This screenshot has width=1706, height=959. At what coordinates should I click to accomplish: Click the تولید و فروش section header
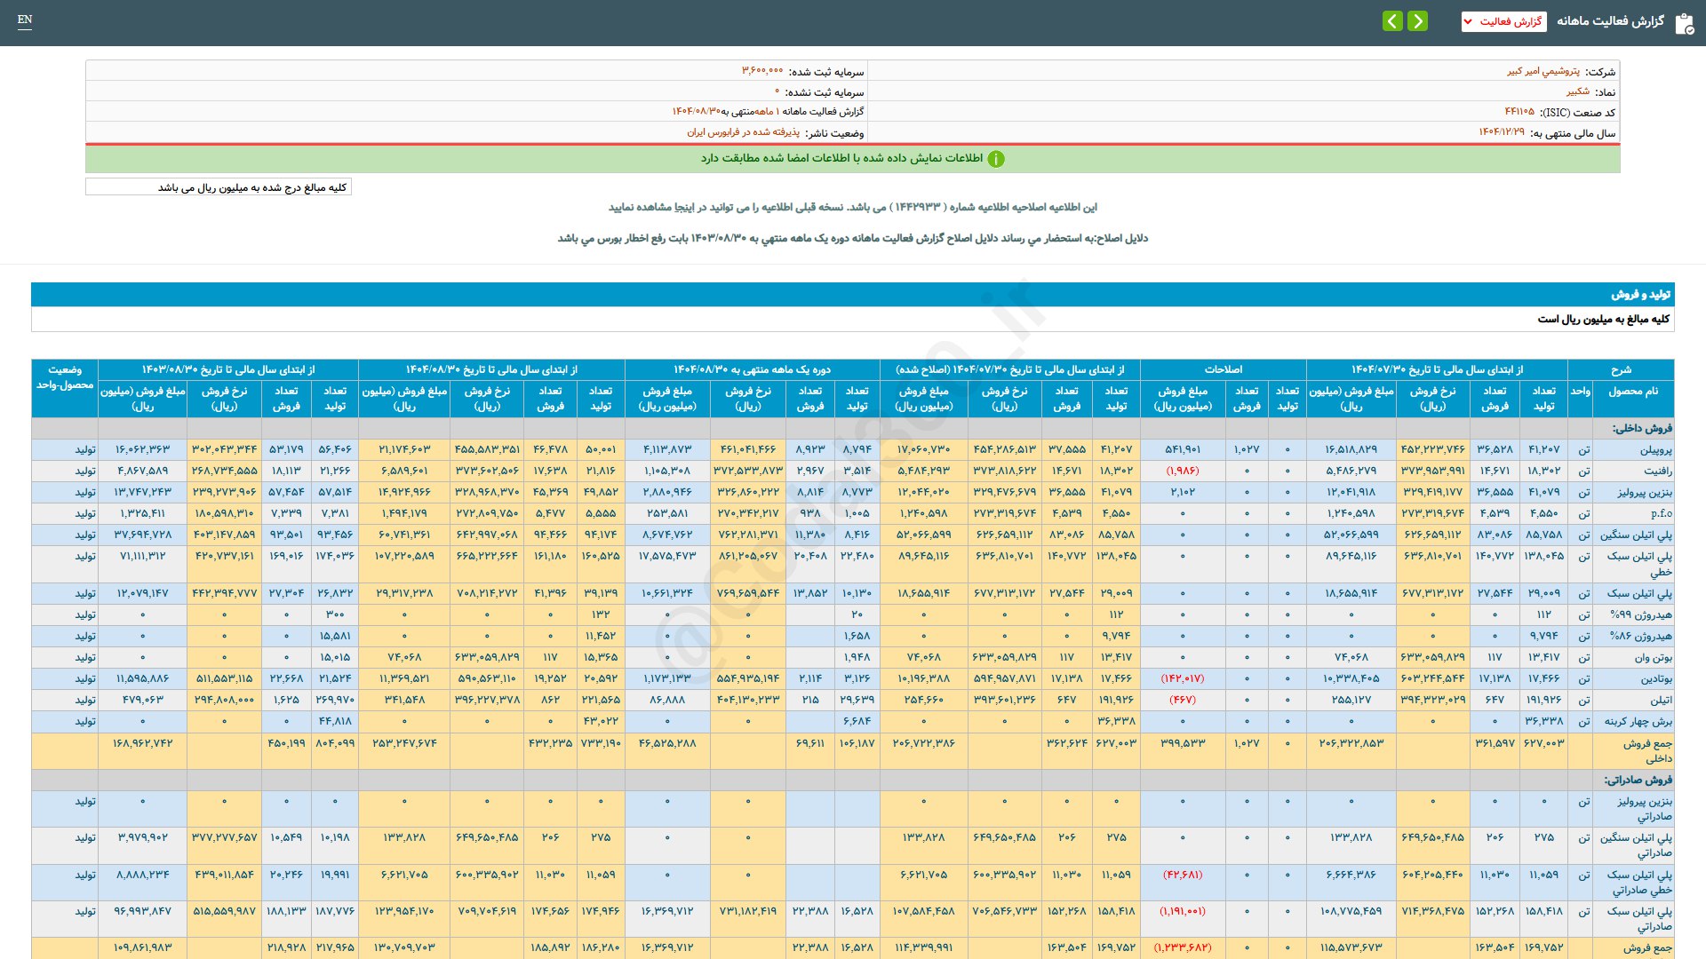[1640, 294]
